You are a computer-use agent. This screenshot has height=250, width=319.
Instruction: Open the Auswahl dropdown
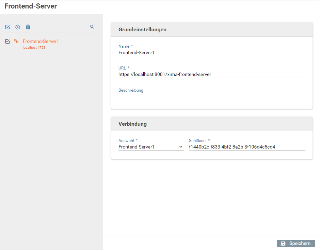click(x=151, y=147)
